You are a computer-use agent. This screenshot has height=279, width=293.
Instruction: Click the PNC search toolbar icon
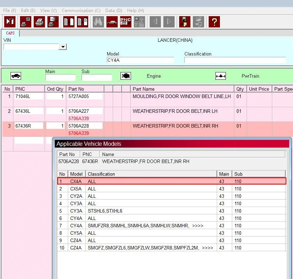point(125,22)
